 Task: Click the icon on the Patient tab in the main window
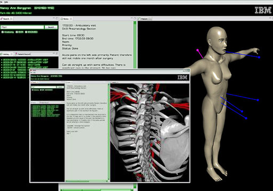(140, 19)
